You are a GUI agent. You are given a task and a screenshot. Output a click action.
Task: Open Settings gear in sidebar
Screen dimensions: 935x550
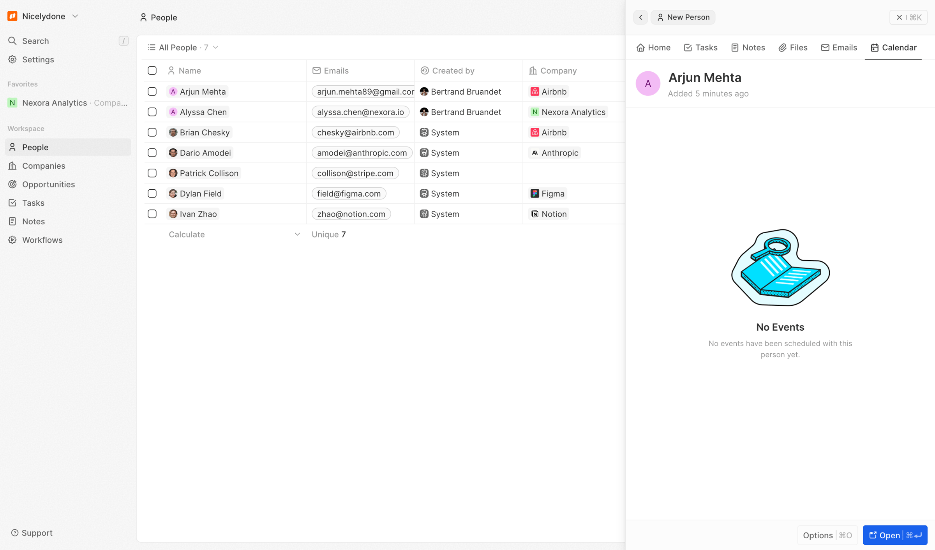click(12, 59)
